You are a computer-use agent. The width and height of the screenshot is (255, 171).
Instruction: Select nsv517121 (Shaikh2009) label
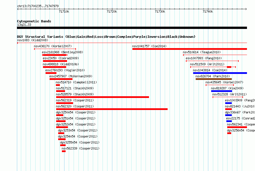point(75,88)
